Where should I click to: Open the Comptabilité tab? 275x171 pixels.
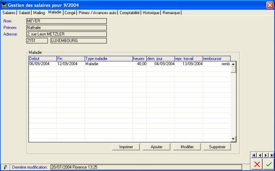[129, 13]
